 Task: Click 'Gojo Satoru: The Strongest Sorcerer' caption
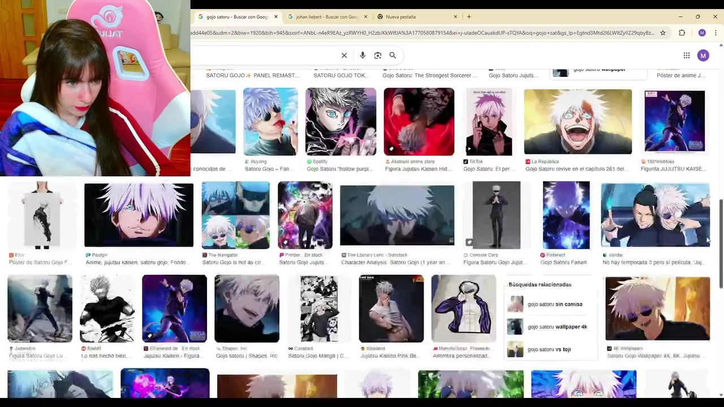point(430,75)
